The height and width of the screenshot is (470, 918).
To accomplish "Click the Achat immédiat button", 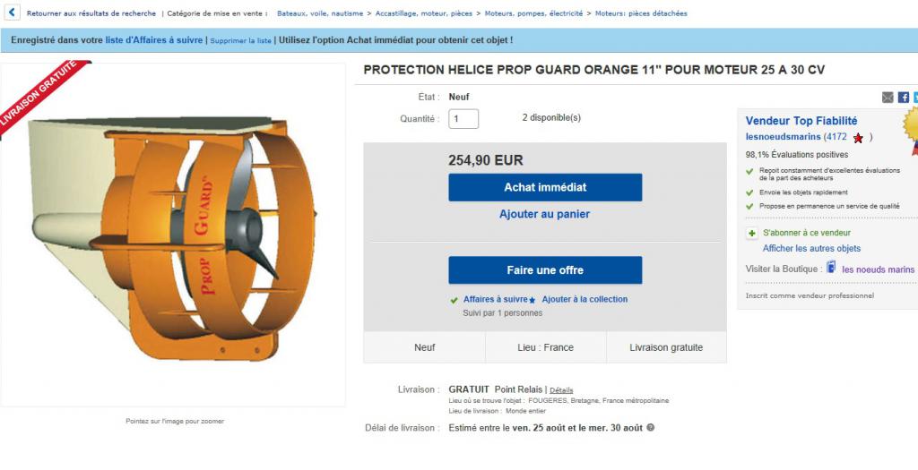I will coord(545,187).
